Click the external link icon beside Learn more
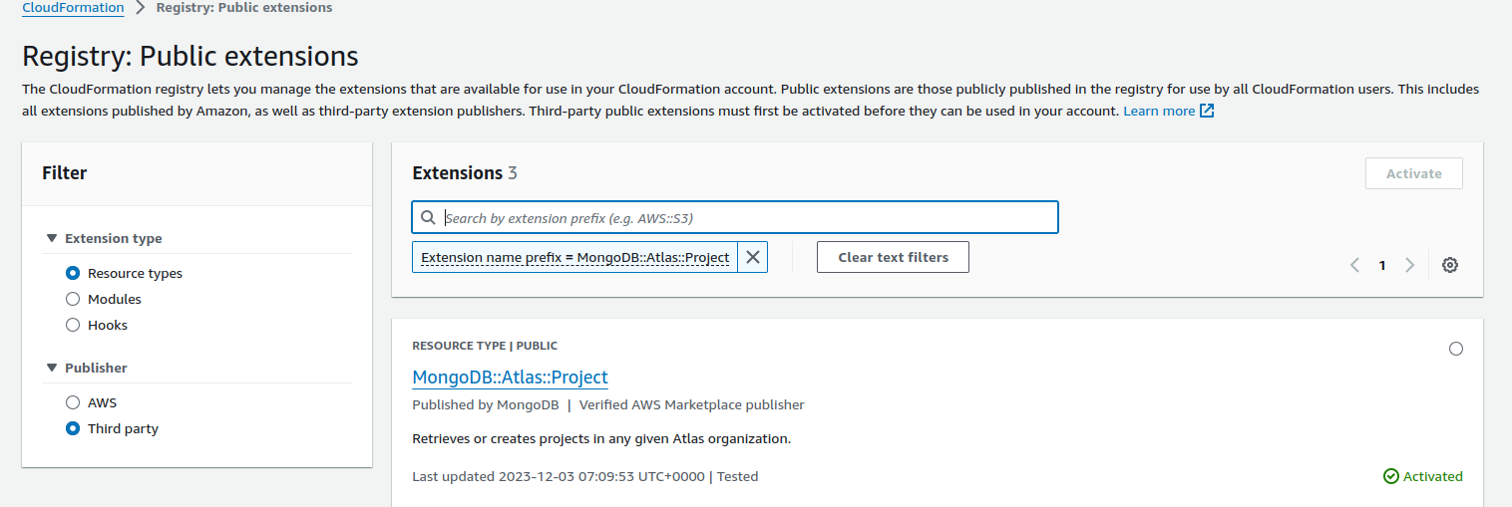Screen dimensions: 1512x507 [x=1207, y=111]
